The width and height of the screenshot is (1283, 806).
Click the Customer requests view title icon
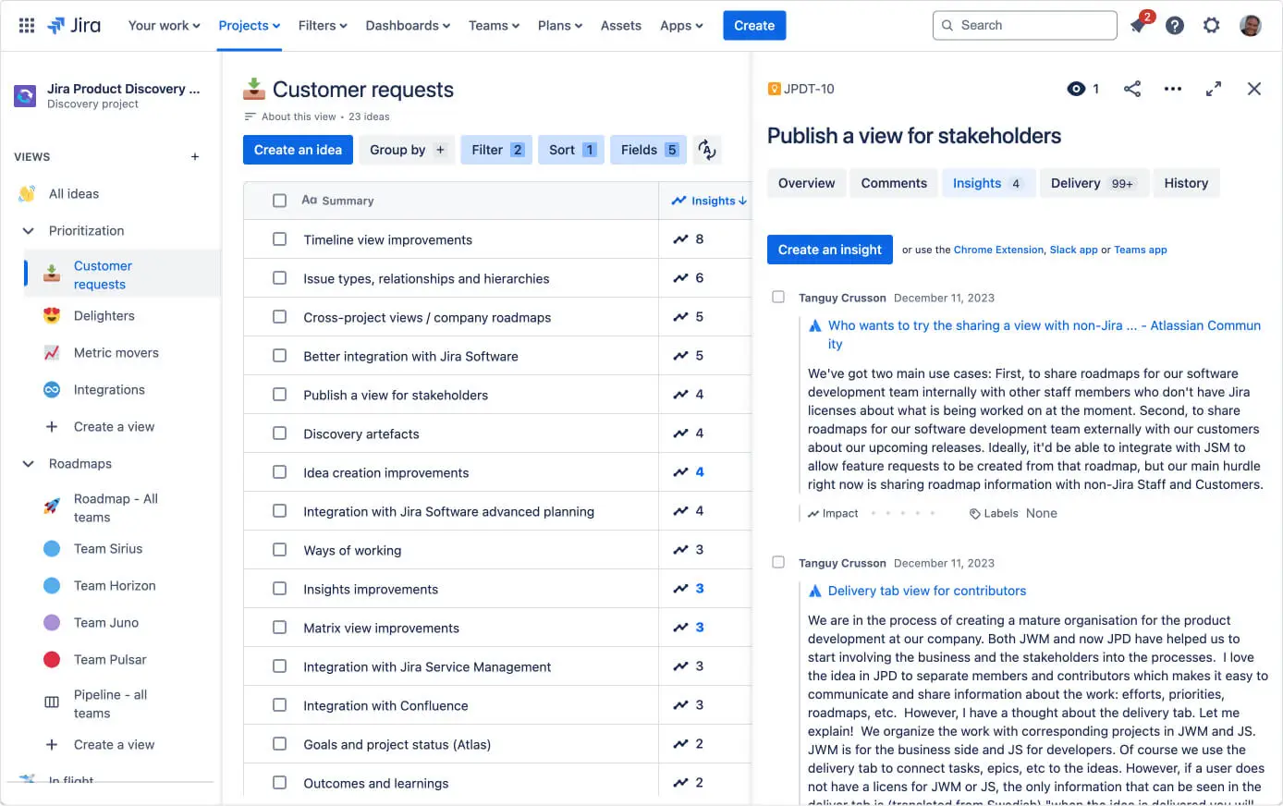(253, 89)
